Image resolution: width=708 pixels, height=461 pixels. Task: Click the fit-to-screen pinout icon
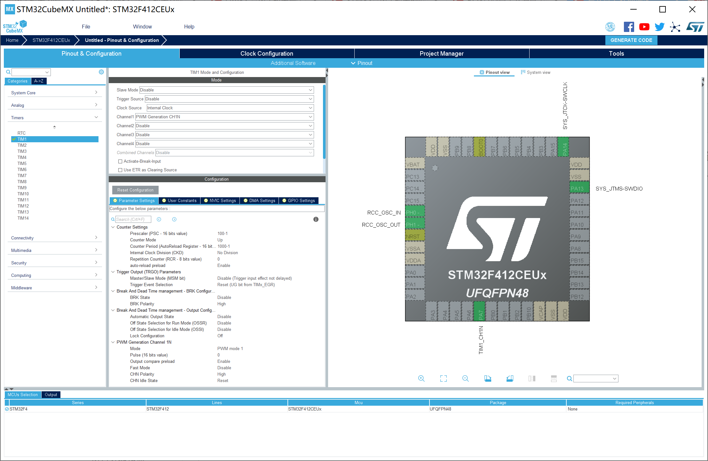coord(443,379)
